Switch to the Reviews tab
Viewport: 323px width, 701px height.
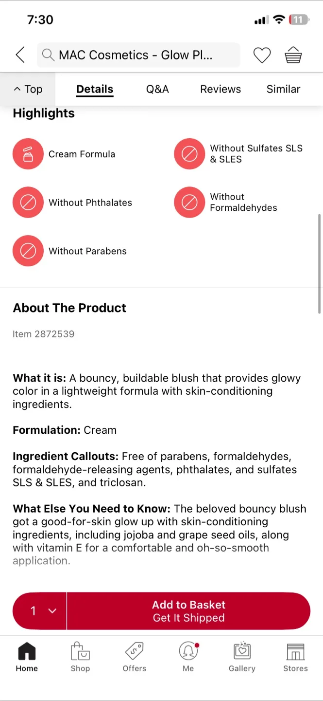pos(221,89)
